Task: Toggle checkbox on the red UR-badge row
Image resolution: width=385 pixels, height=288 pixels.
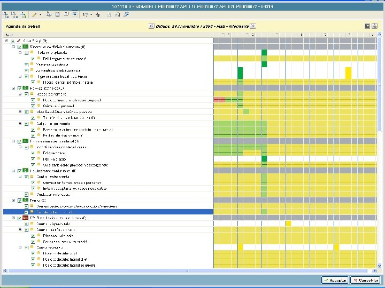Action: 19,218
